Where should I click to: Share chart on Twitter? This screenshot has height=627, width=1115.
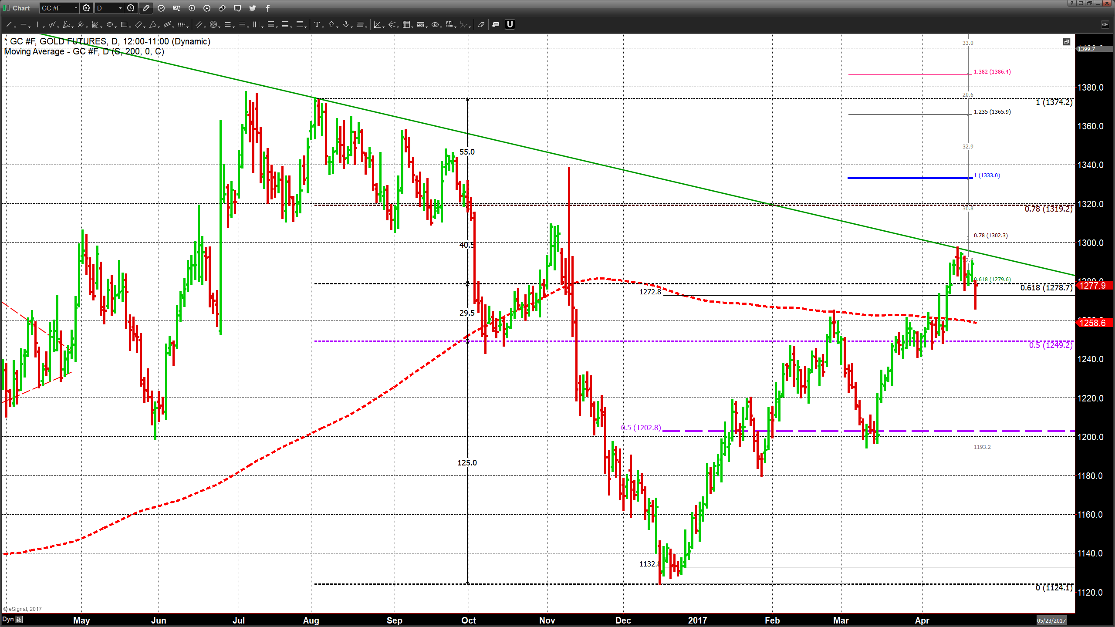pyautogui.click(x=253, y=8)
